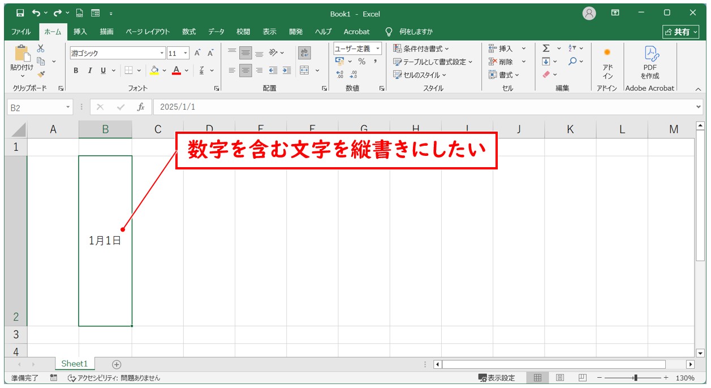Open the ページ レイアウト tab
This screenshot has width=711, height=388.
(148, 32)
